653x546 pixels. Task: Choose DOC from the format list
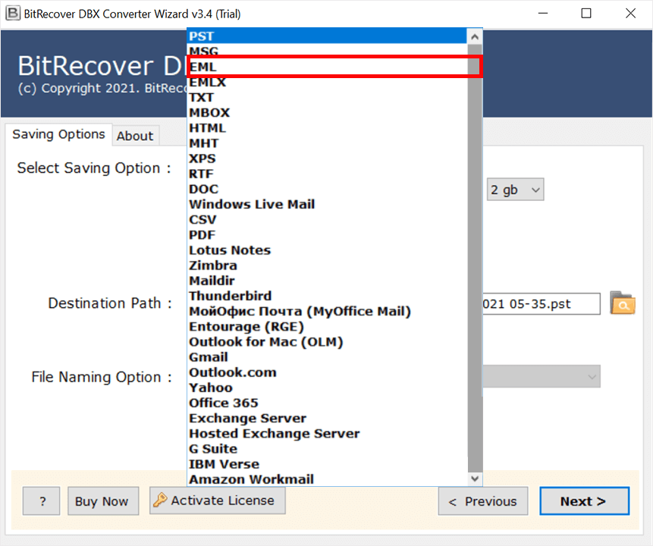pyautogui.click(x=327, y=189)
